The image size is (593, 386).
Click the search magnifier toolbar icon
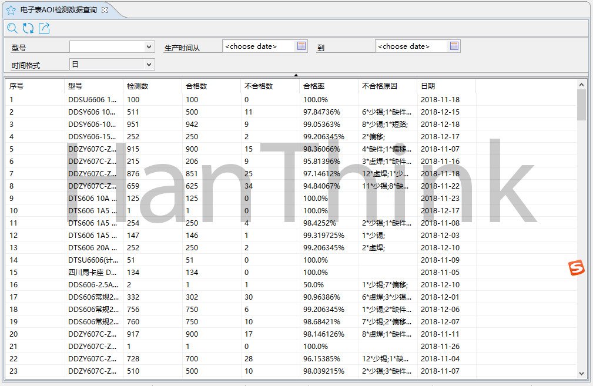point(12,28)
